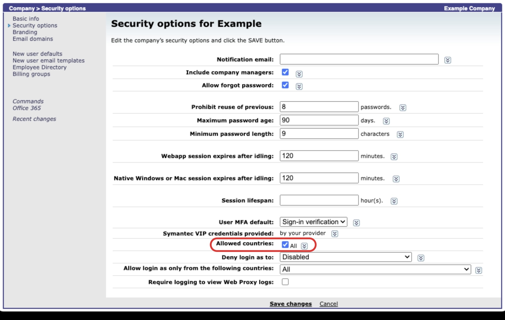Expand help icon for Native Windows or Mac session
Viewport: 505px width, 320px height.
point(396,179)
